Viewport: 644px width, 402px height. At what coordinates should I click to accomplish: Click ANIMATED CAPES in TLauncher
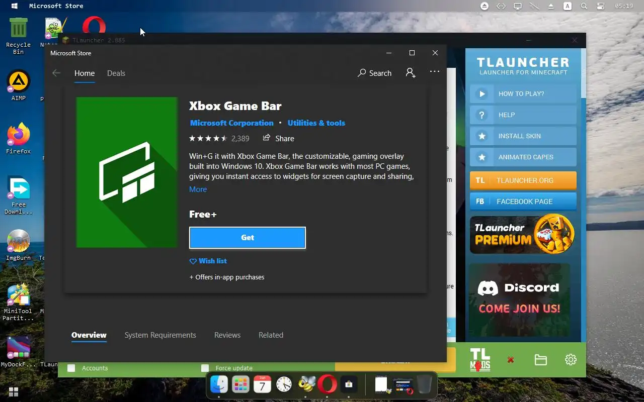click(x=523, y=157)
